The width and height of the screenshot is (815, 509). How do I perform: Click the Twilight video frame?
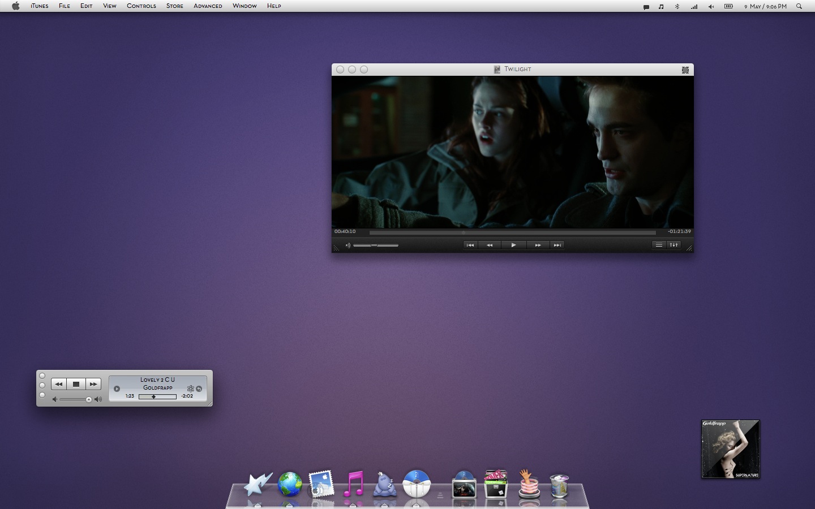pos(513,152)
